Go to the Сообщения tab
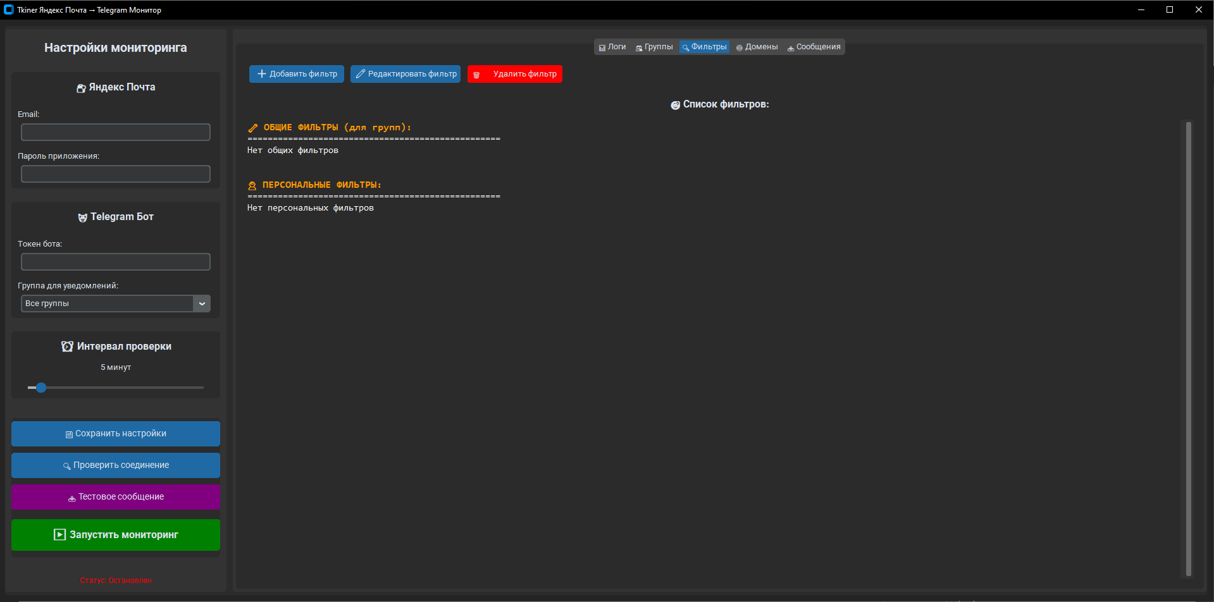 [814, 47]
